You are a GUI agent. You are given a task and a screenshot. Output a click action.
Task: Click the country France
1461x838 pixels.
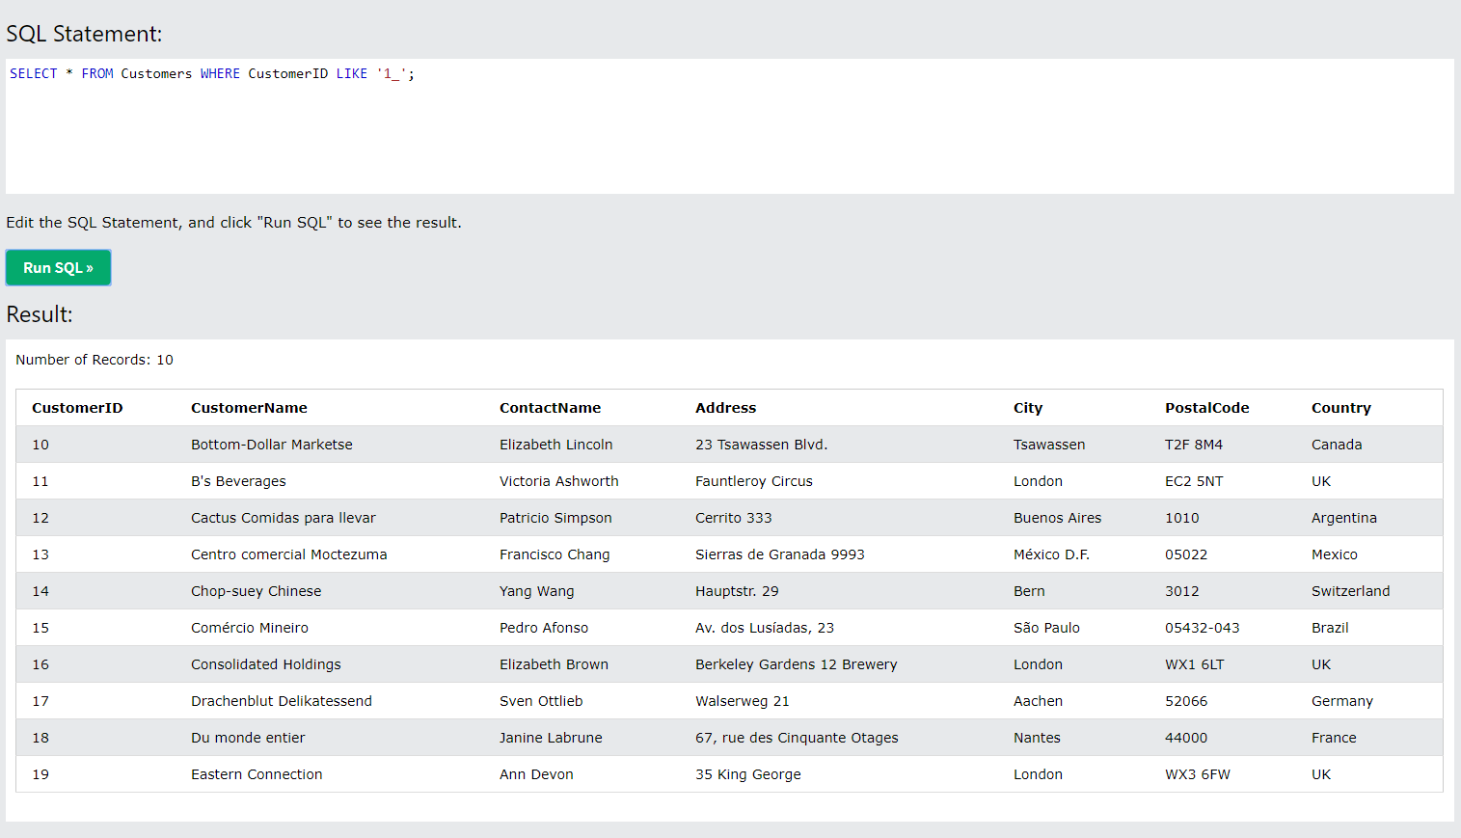pyautogui.click(x=1334, y=738)
